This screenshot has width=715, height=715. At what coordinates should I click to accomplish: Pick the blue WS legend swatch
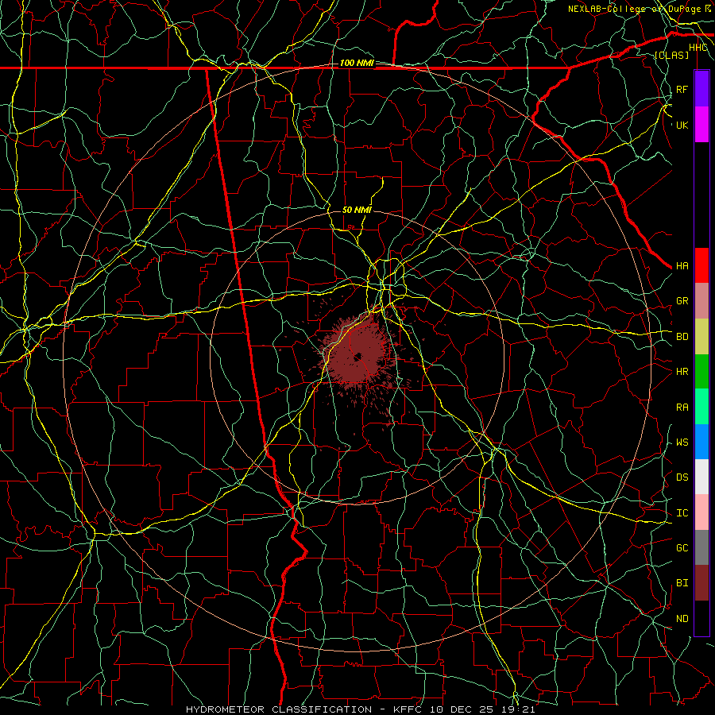701,442
